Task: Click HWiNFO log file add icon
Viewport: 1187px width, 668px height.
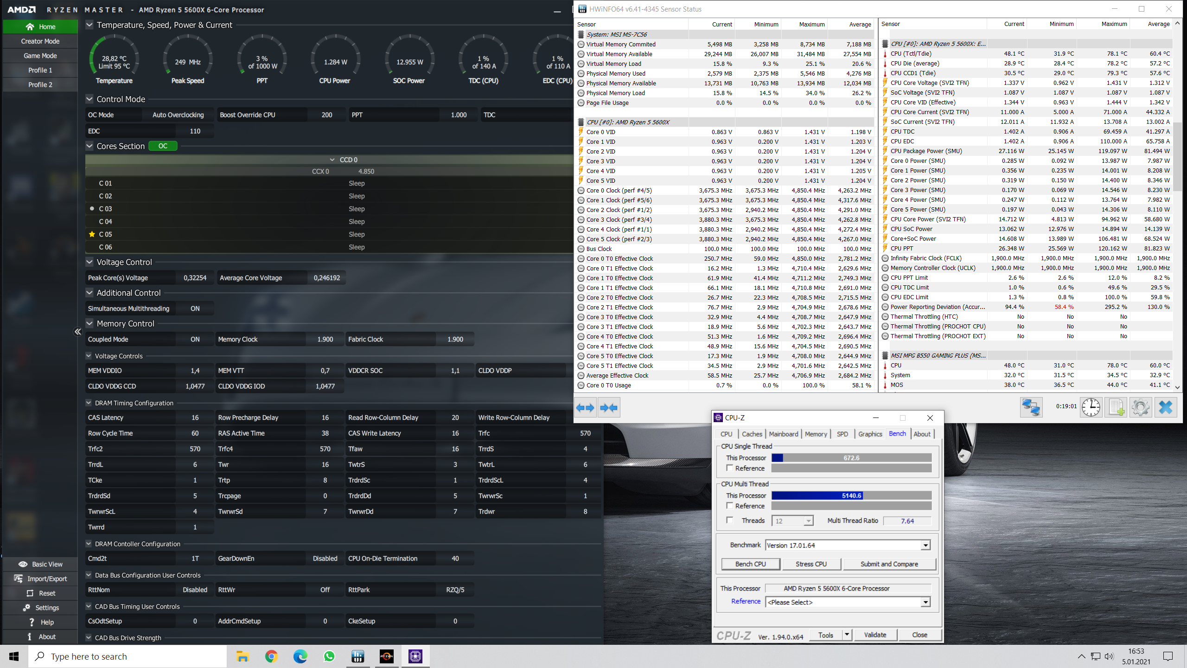Action: 1117,407
